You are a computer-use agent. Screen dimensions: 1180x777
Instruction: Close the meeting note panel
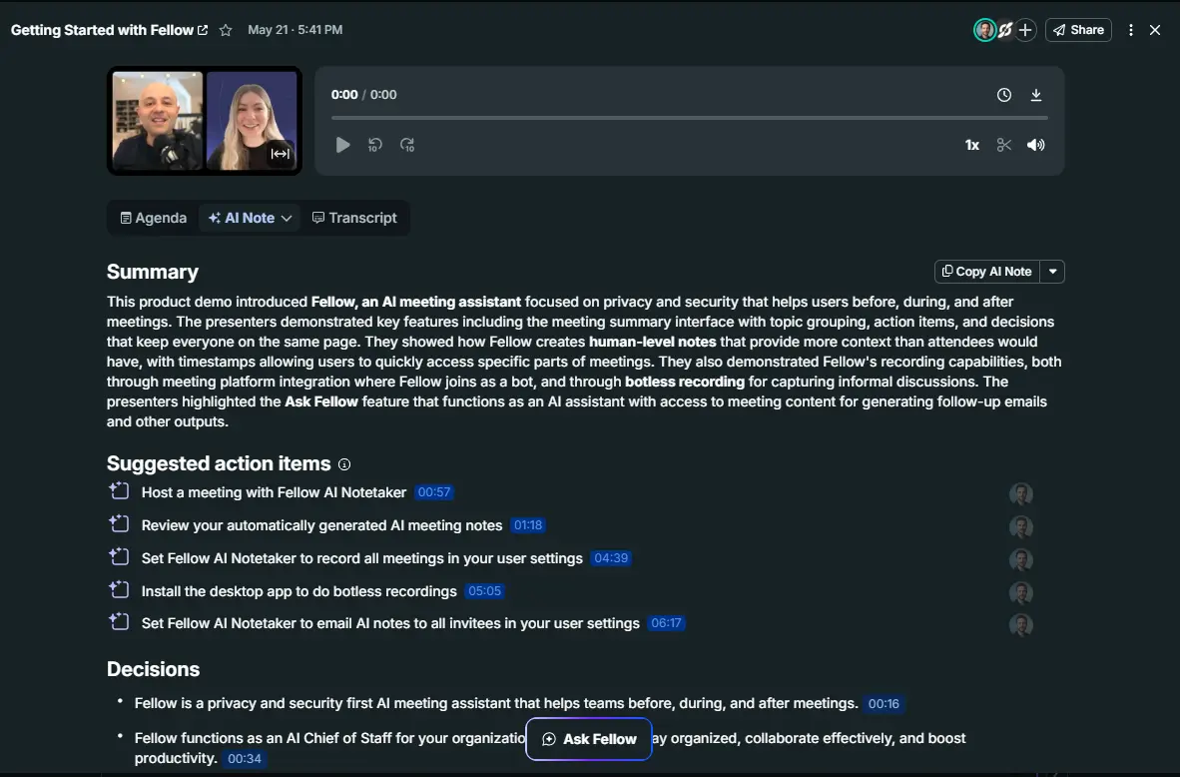coord(1154,30)
